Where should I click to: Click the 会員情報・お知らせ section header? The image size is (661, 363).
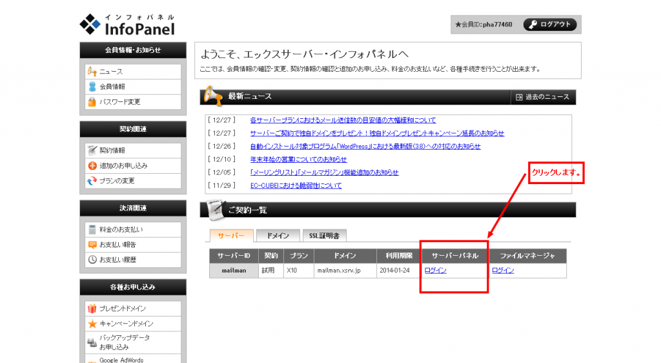coord(133,50)
